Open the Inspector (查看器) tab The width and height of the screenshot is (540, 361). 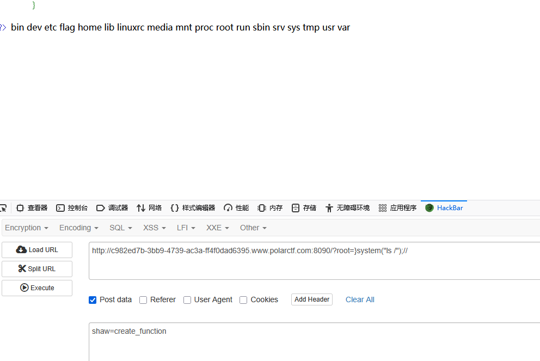point(32,207)
